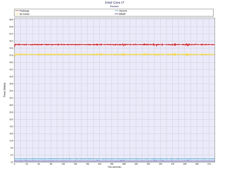Click the 128 tick on the time axis
The height and width of the screenshot is (171, 229).
(63, 164)
